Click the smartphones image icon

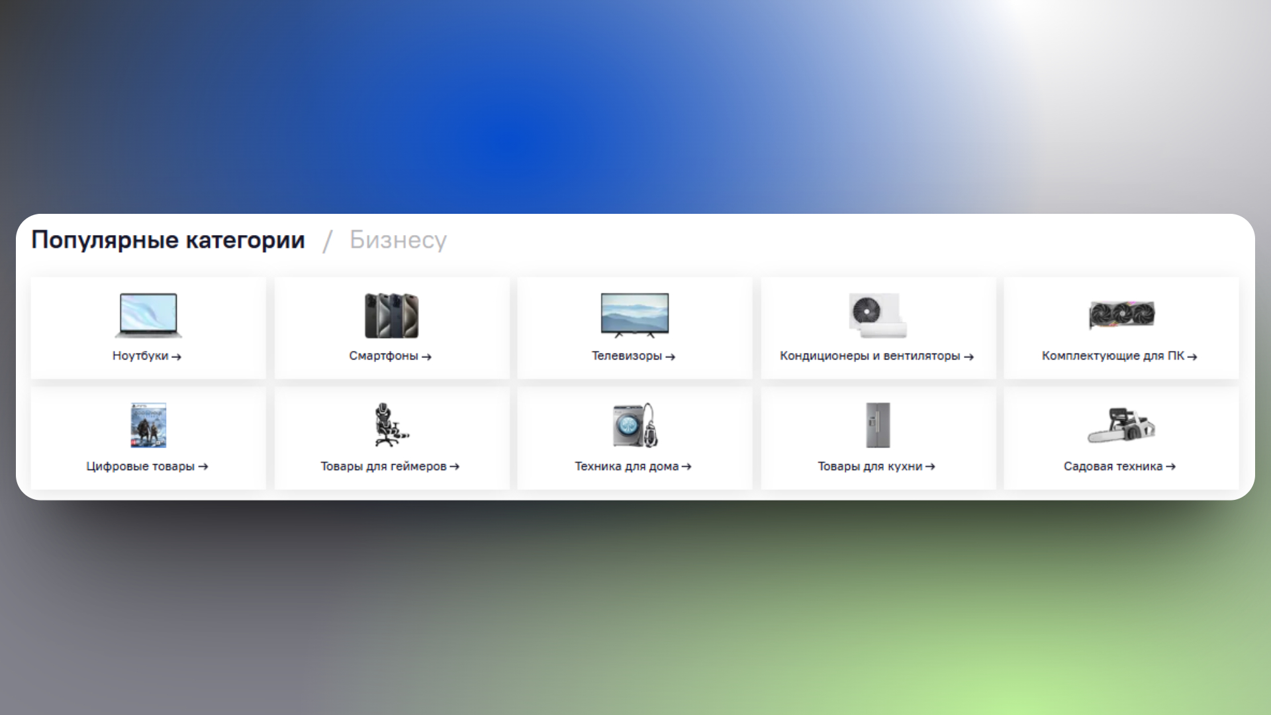coord(391,315)
